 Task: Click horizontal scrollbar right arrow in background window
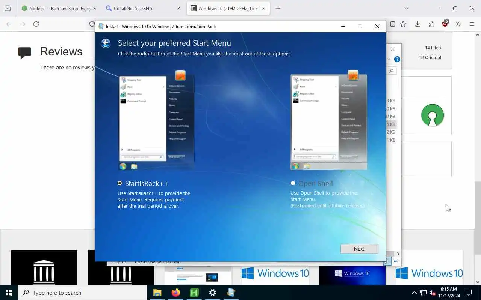pyautogui.click(x=398, y=253)
